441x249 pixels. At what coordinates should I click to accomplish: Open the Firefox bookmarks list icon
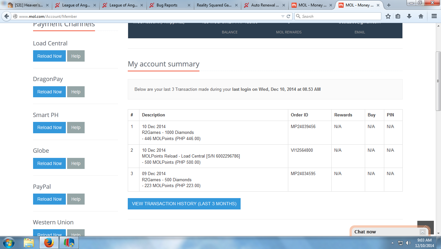398,16
